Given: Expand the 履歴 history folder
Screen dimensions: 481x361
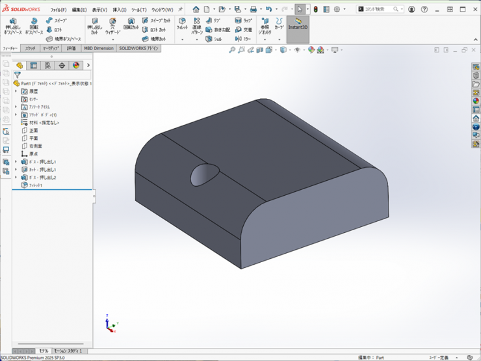Looking at the screenshot, I should click(16, 91).
